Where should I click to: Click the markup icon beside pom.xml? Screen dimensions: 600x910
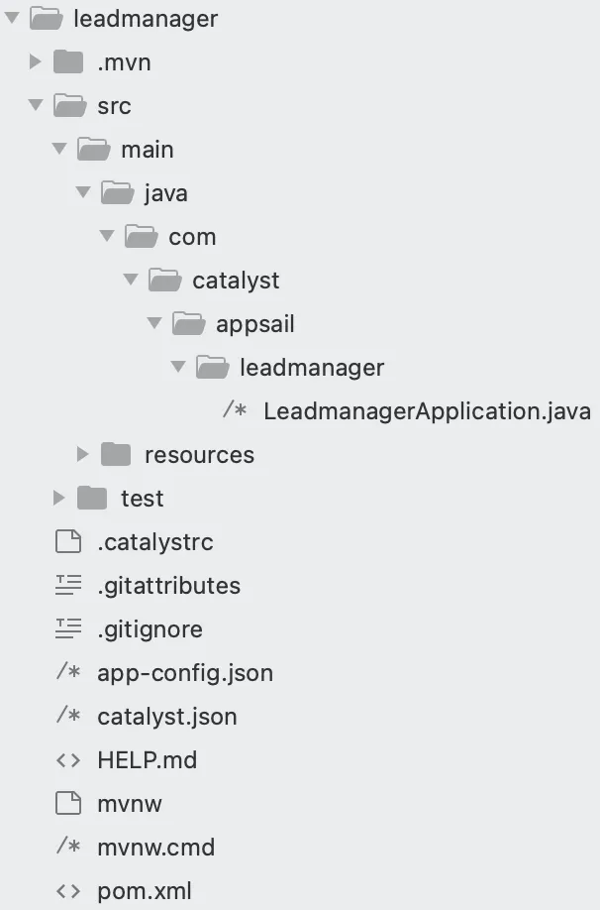tap(68, 891)
